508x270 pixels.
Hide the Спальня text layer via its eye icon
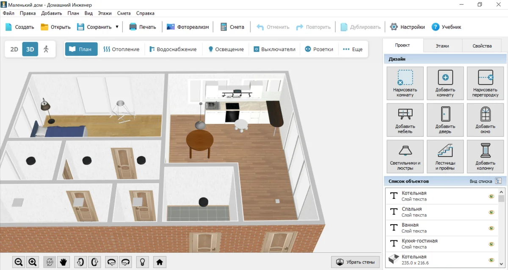tap(491, 212)
